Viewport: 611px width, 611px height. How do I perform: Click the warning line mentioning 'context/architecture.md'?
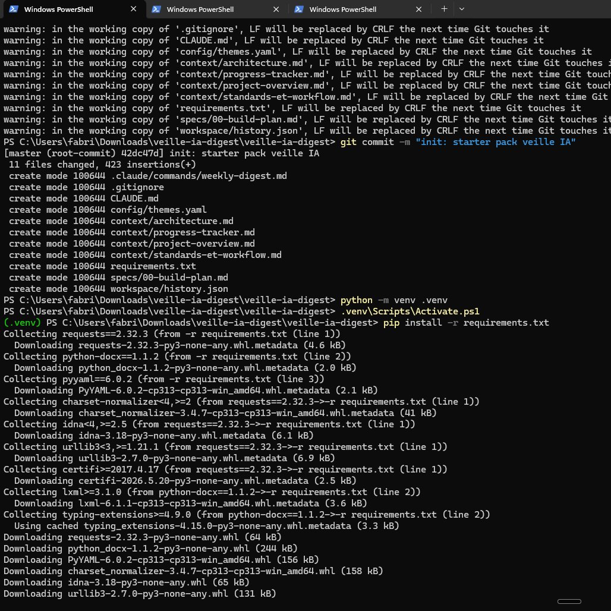307,63
